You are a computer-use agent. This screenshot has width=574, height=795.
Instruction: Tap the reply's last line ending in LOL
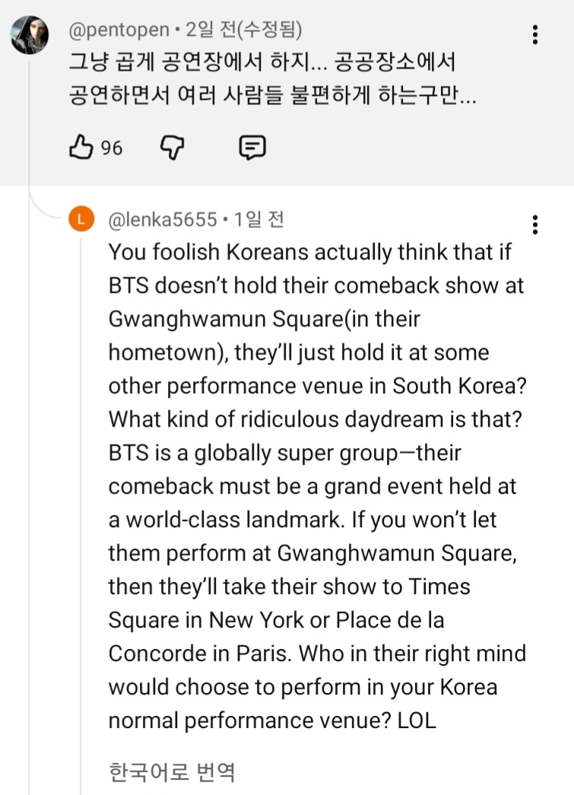coord(272,721)
